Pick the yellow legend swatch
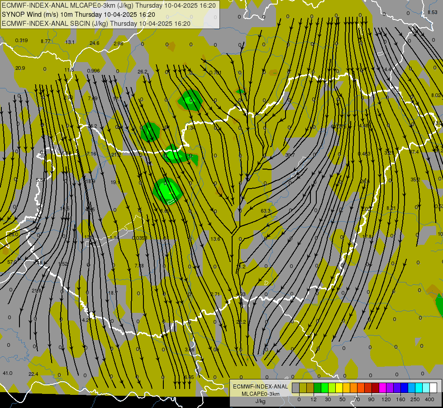 339,388
